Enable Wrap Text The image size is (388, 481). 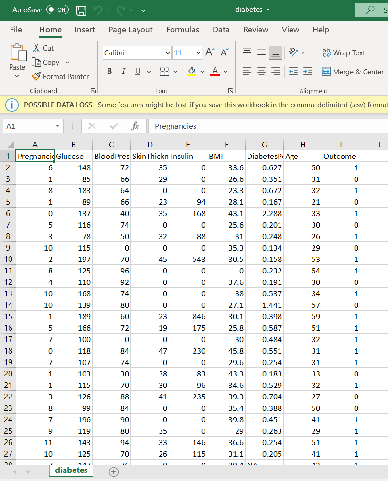click(x=344, y=52)
